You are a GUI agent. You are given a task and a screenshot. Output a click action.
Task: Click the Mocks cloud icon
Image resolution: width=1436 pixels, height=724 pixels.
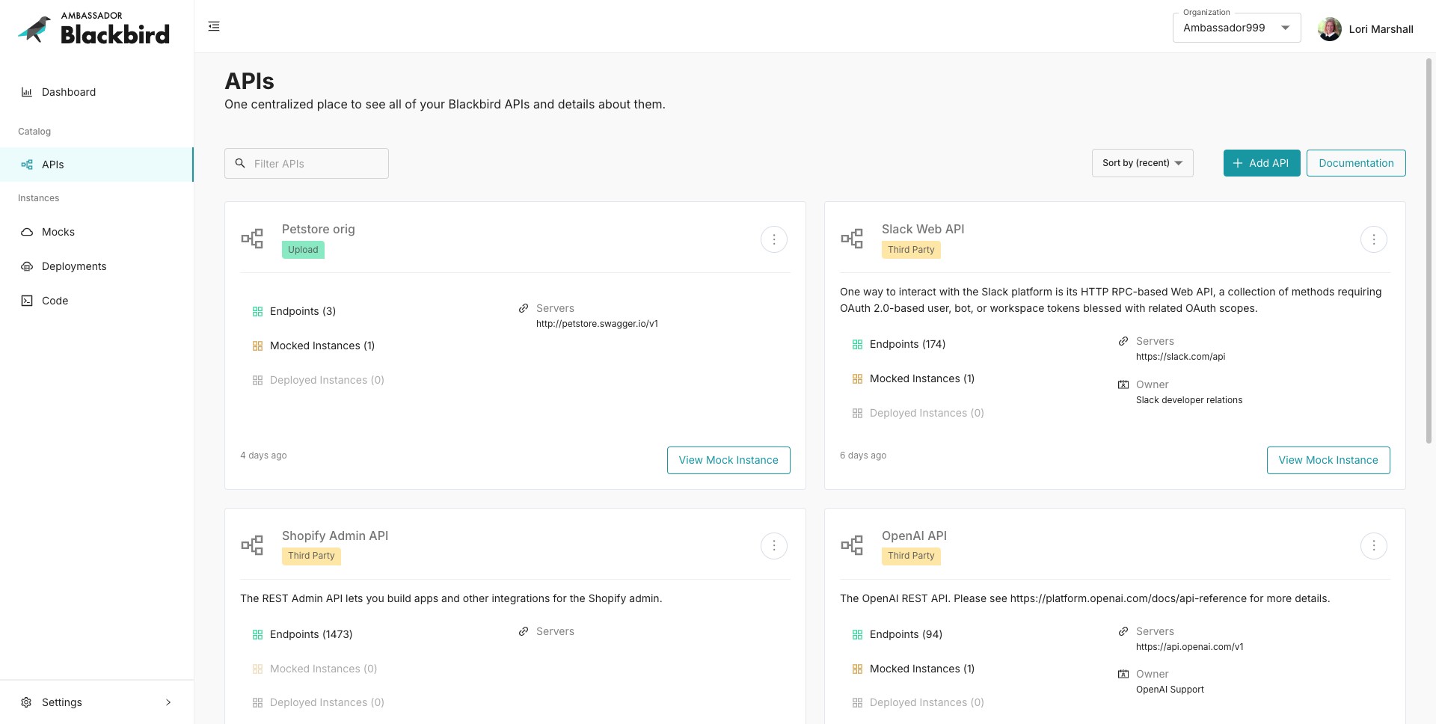(x=27, y=232)
